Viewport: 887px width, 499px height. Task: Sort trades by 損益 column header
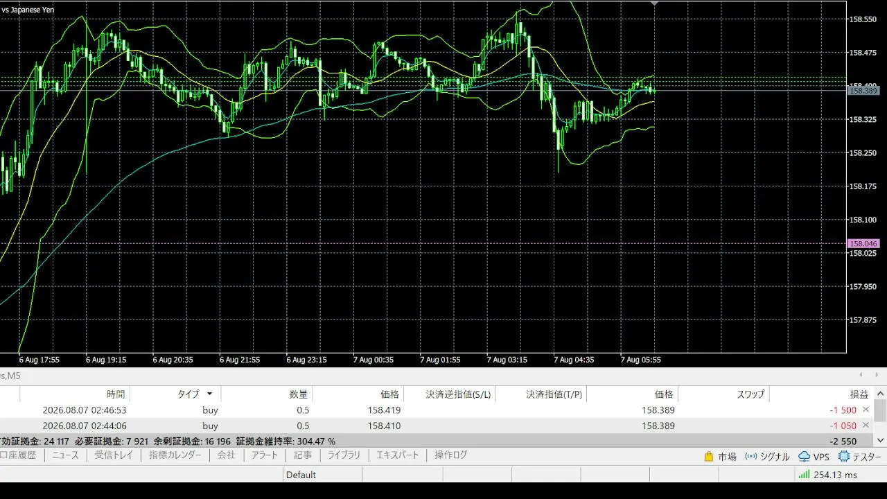pyautogui.click(x=859, y=394)
